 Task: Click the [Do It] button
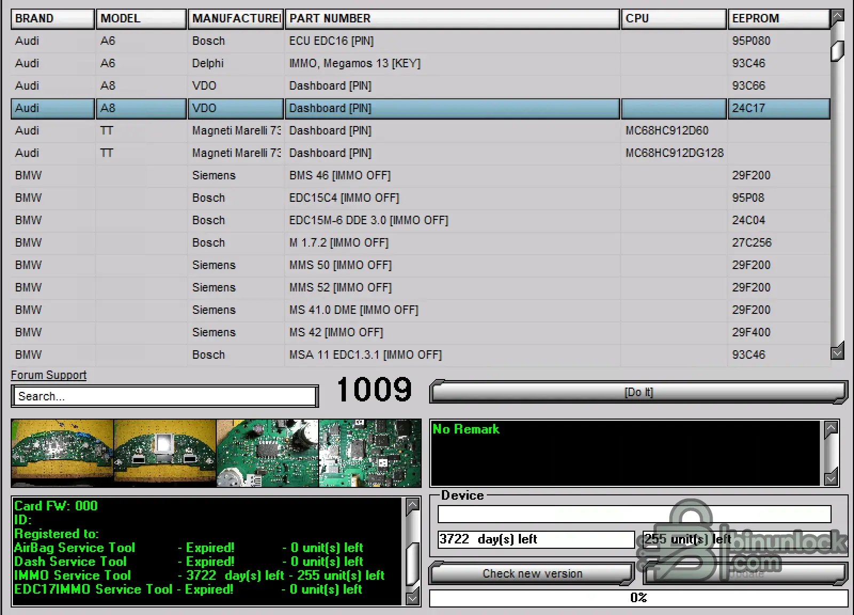pyautogui.click(x=638, y=392)
